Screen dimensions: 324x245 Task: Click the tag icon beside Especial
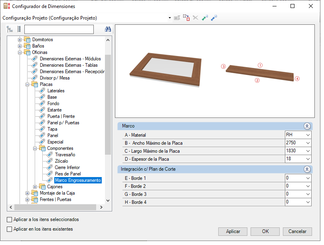click(x=42, y=142)
